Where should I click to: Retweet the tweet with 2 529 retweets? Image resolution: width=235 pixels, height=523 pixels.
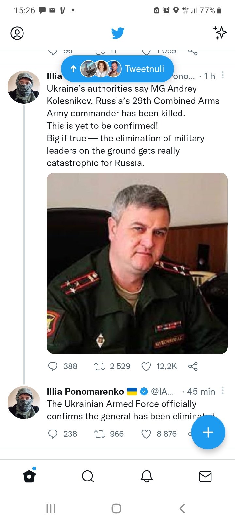click(x=99, y=366)
